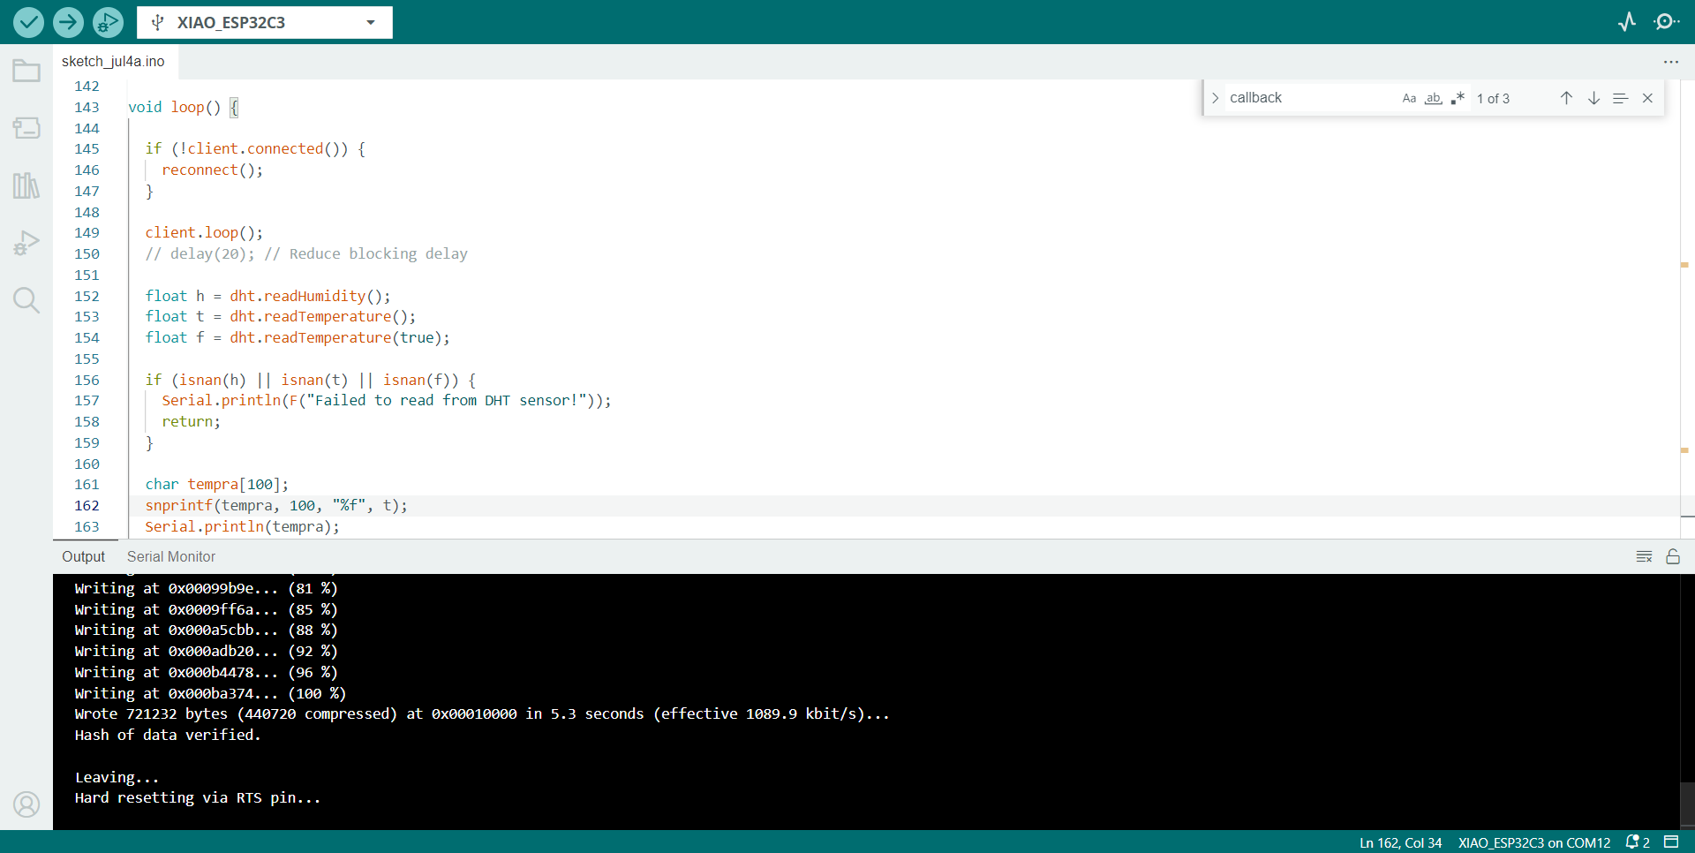Image resolution: width=1695 pixels, height=853 pixels.
Task: Click the find input containing callback
Action: [x=1310, y=98]
